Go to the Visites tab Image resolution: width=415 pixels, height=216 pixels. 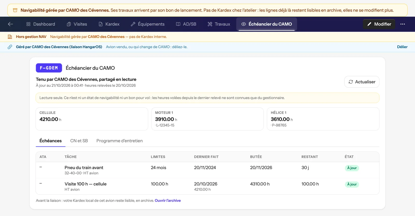click(x=77, y=24)
